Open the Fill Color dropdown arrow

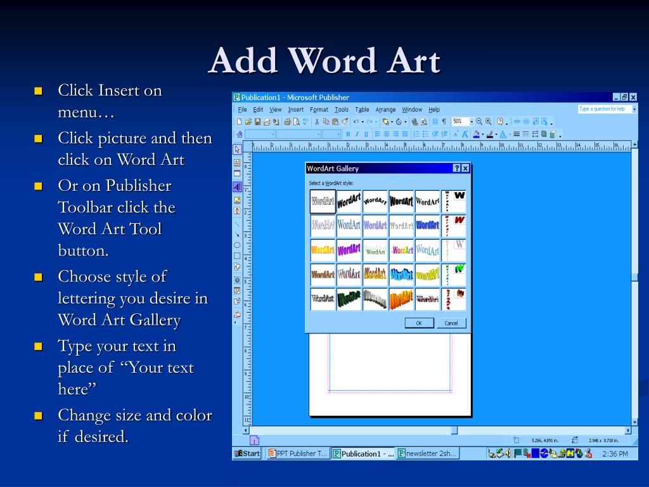click(x=482, y=134)
